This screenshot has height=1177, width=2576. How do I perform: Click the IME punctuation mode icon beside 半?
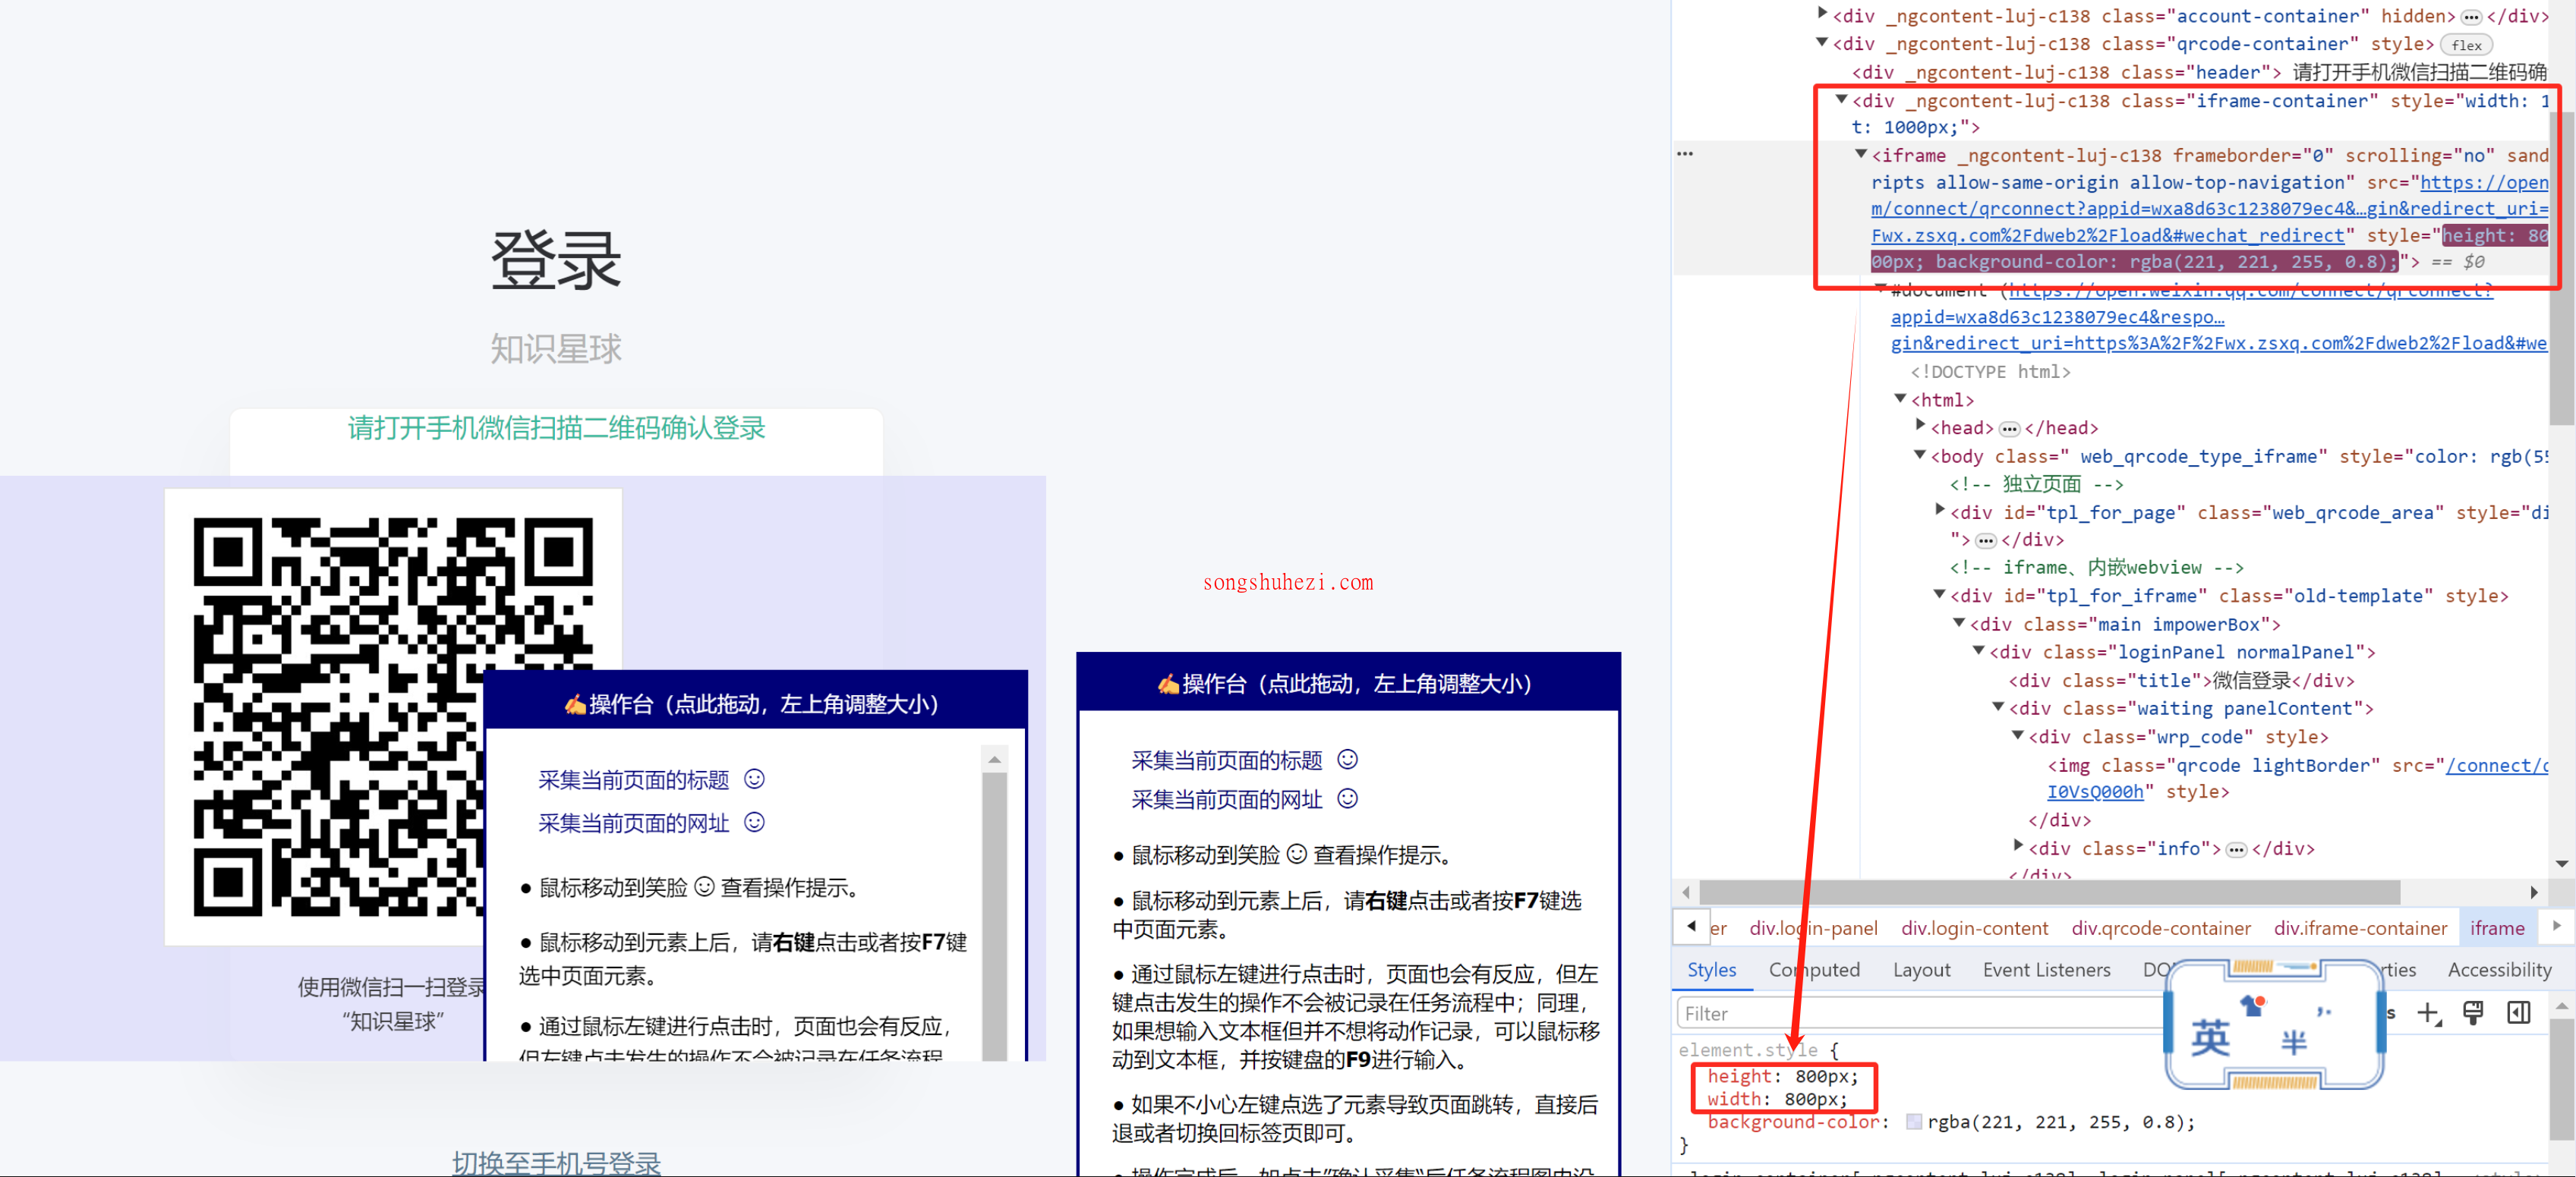pos(2324,1011)
